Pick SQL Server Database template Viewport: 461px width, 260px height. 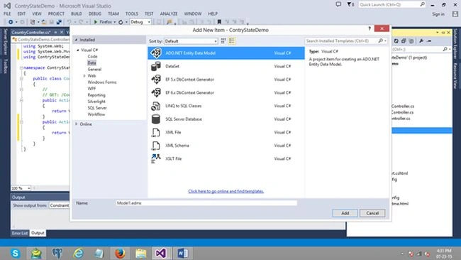tap(226, 119)
